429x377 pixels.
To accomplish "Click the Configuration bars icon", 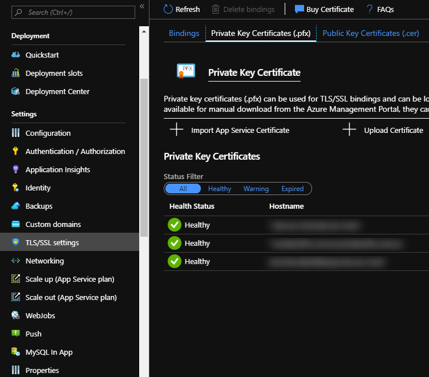I will coord(15,133).
